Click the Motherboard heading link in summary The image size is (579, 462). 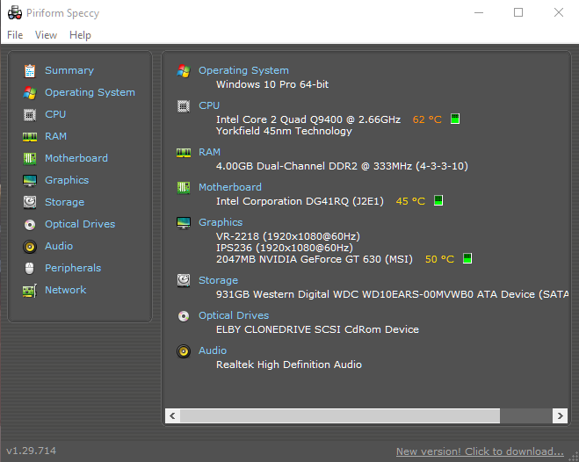[230, 187]
